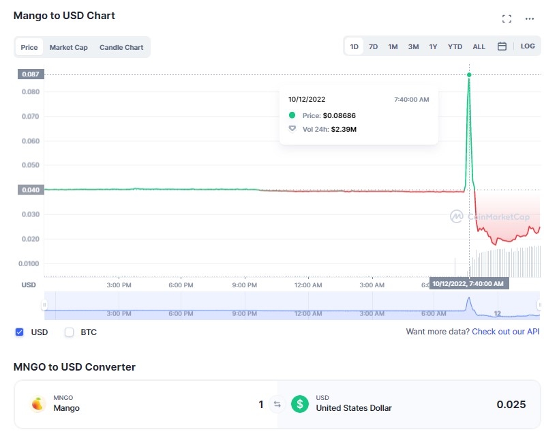This screenshot has height=432, width=544.
Task: Select the Price tab
Action: pyautogui.click(x=29, y=47)
